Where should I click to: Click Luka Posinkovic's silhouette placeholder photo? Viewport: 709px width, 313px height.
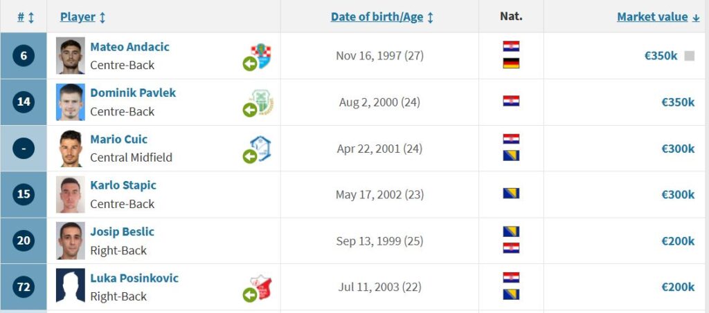coord(71,285)
